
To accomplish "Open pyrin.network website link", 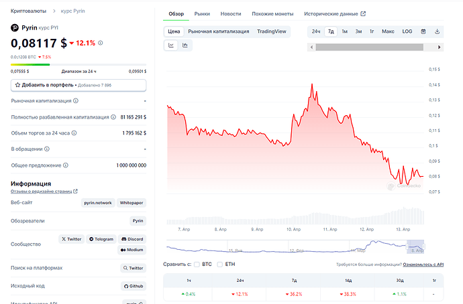I will [98, 203].
